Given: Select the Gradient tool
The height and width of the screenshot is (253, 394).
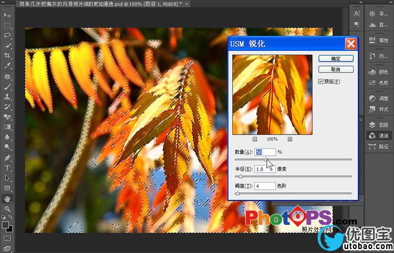Looking at the screenshot, I should pyautogui.click(x=7, y=127).
